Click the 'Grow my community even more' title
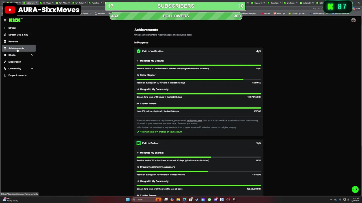This screenshot has height=203, width=362. [157, 167]
